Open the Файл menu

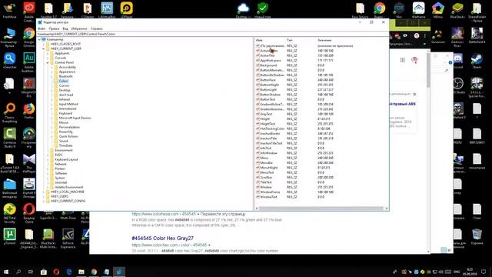point(42,28)
